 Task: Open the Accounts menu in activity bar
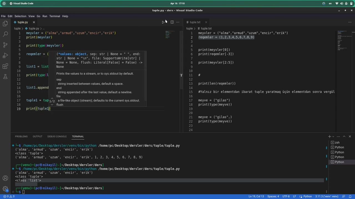tap(5, 178)
